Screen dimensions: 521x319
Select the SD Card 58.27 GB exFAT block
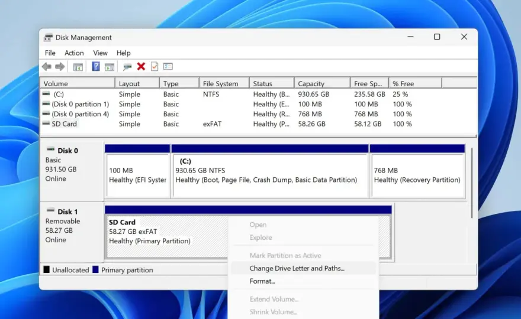[248, 233]
